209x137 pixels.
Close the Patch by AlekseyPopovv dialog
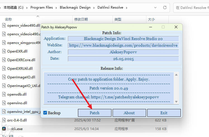(176, 27)
